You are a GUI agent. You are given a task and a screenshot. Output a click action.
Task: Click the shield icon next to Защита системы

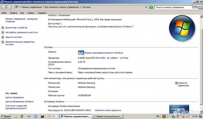pyautogui.click(x=3, y=37)
